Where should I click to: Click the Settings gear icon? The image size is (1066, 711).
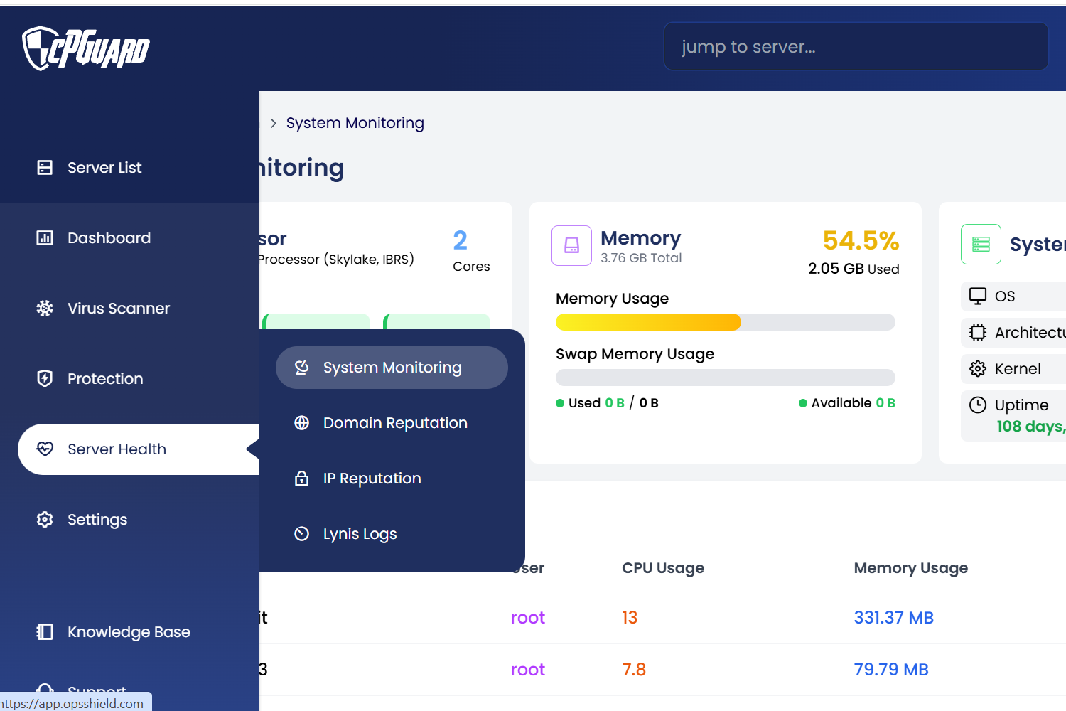(x=45, y=519)
